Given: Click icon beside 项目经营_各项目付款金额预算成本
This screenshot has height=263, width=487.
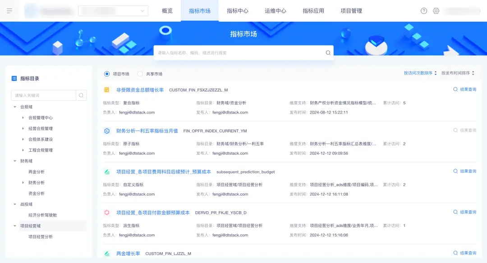Looking at the screenshot, I should click(x=106, y=213).
